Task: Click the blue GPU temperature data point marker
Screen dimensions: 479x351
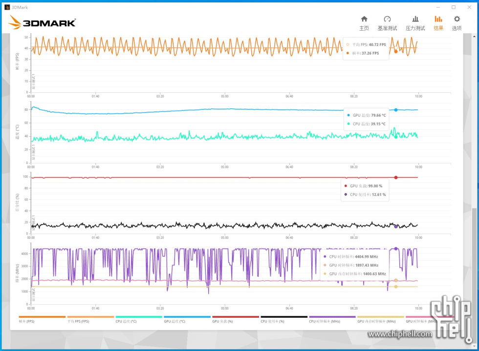Action: (396, 110)
